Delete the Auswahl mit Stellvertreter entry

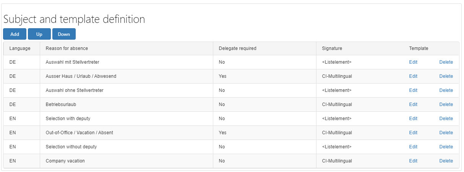coord(446,62)
